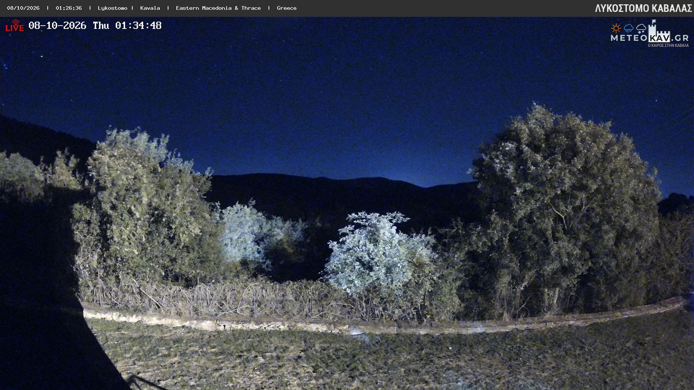The image size is (694, 390).
Task: Click the camera timestamp 08-10-2026 Thu 01:34:48
Action: (95, 26)
